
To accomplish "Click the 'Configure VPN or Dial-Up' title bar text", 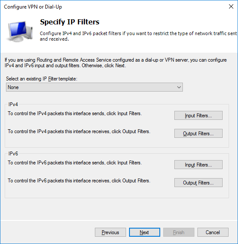I will click(33, 7).
